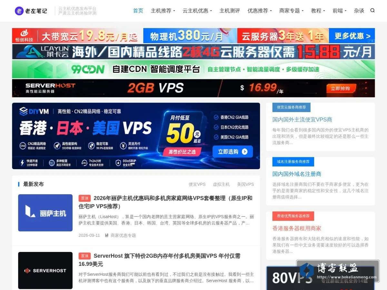Click the 域名注册服务商推荐 tag
The width and height of the screenshot is (387, 290).
point(293,162)
